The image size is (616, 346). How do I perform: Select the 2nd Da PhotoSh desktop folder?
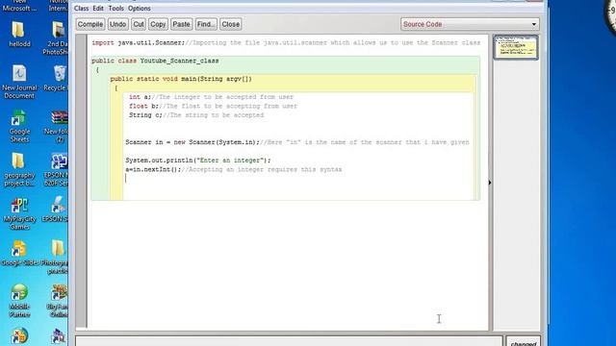tap(57, 38)
